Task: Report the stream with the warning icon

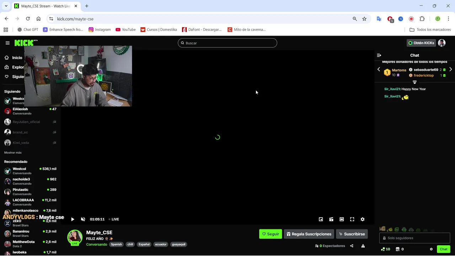Action: click(363, 246)
